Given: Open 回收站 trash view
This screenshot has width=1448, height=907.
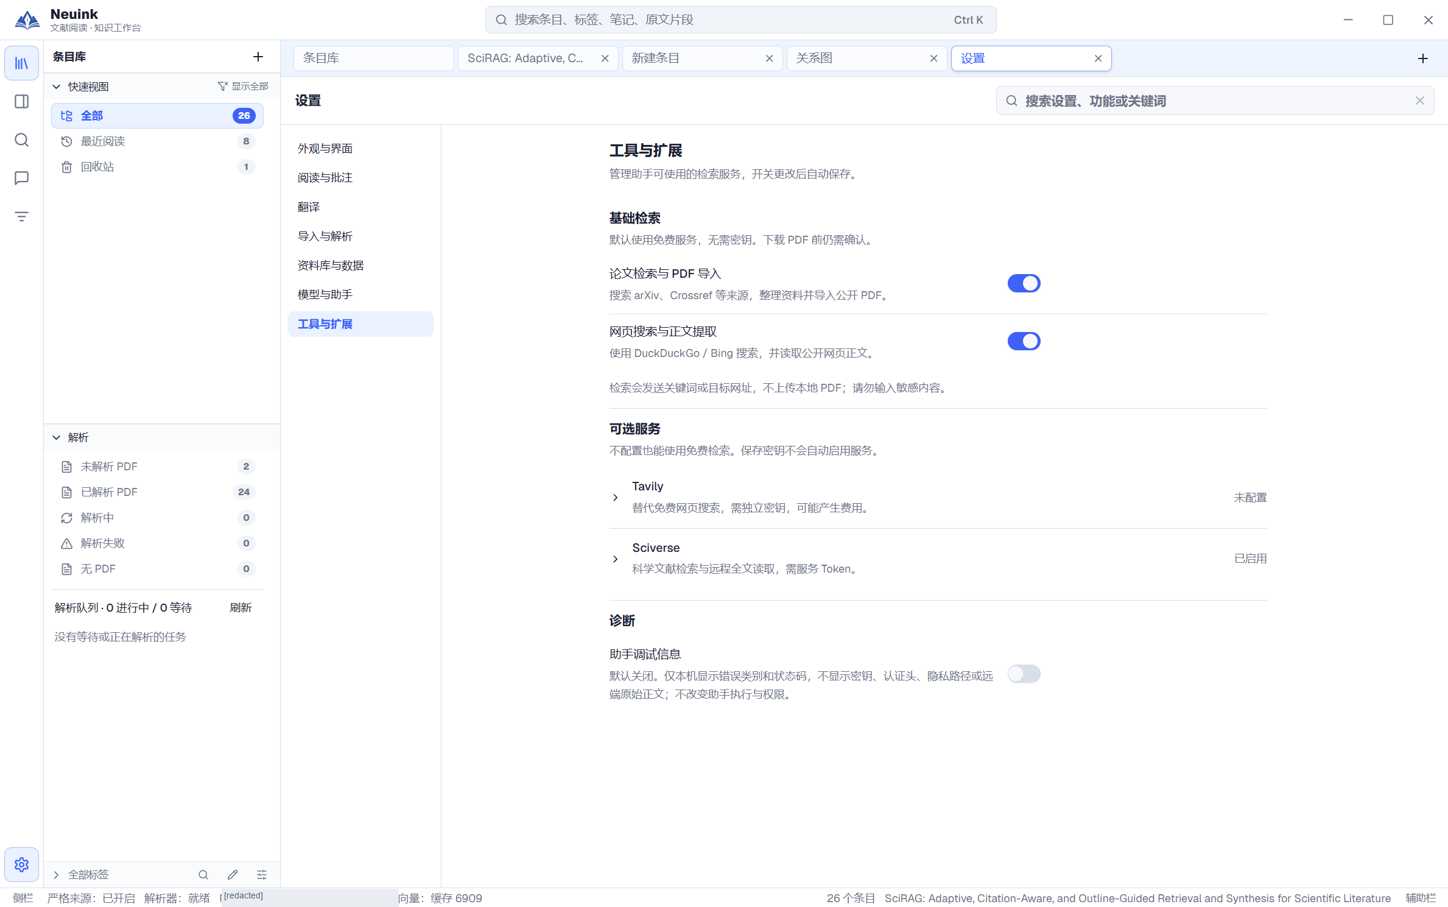Looking at the screenshot, I should point(157,167).
